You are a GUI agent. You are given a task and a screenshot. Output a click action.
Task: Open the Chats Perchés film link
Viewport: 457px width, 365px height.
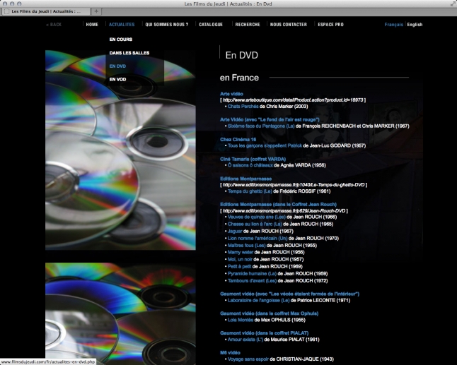(245, 106)
